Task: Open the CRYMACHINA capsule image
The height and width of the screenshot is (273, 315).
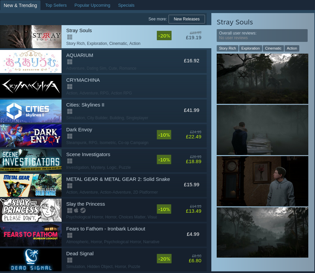Action: 31,86
